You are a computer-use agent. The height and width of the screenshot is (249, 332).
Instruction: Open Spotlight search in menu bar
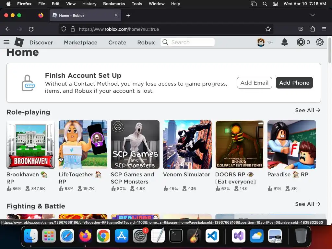tap(265, 4)
